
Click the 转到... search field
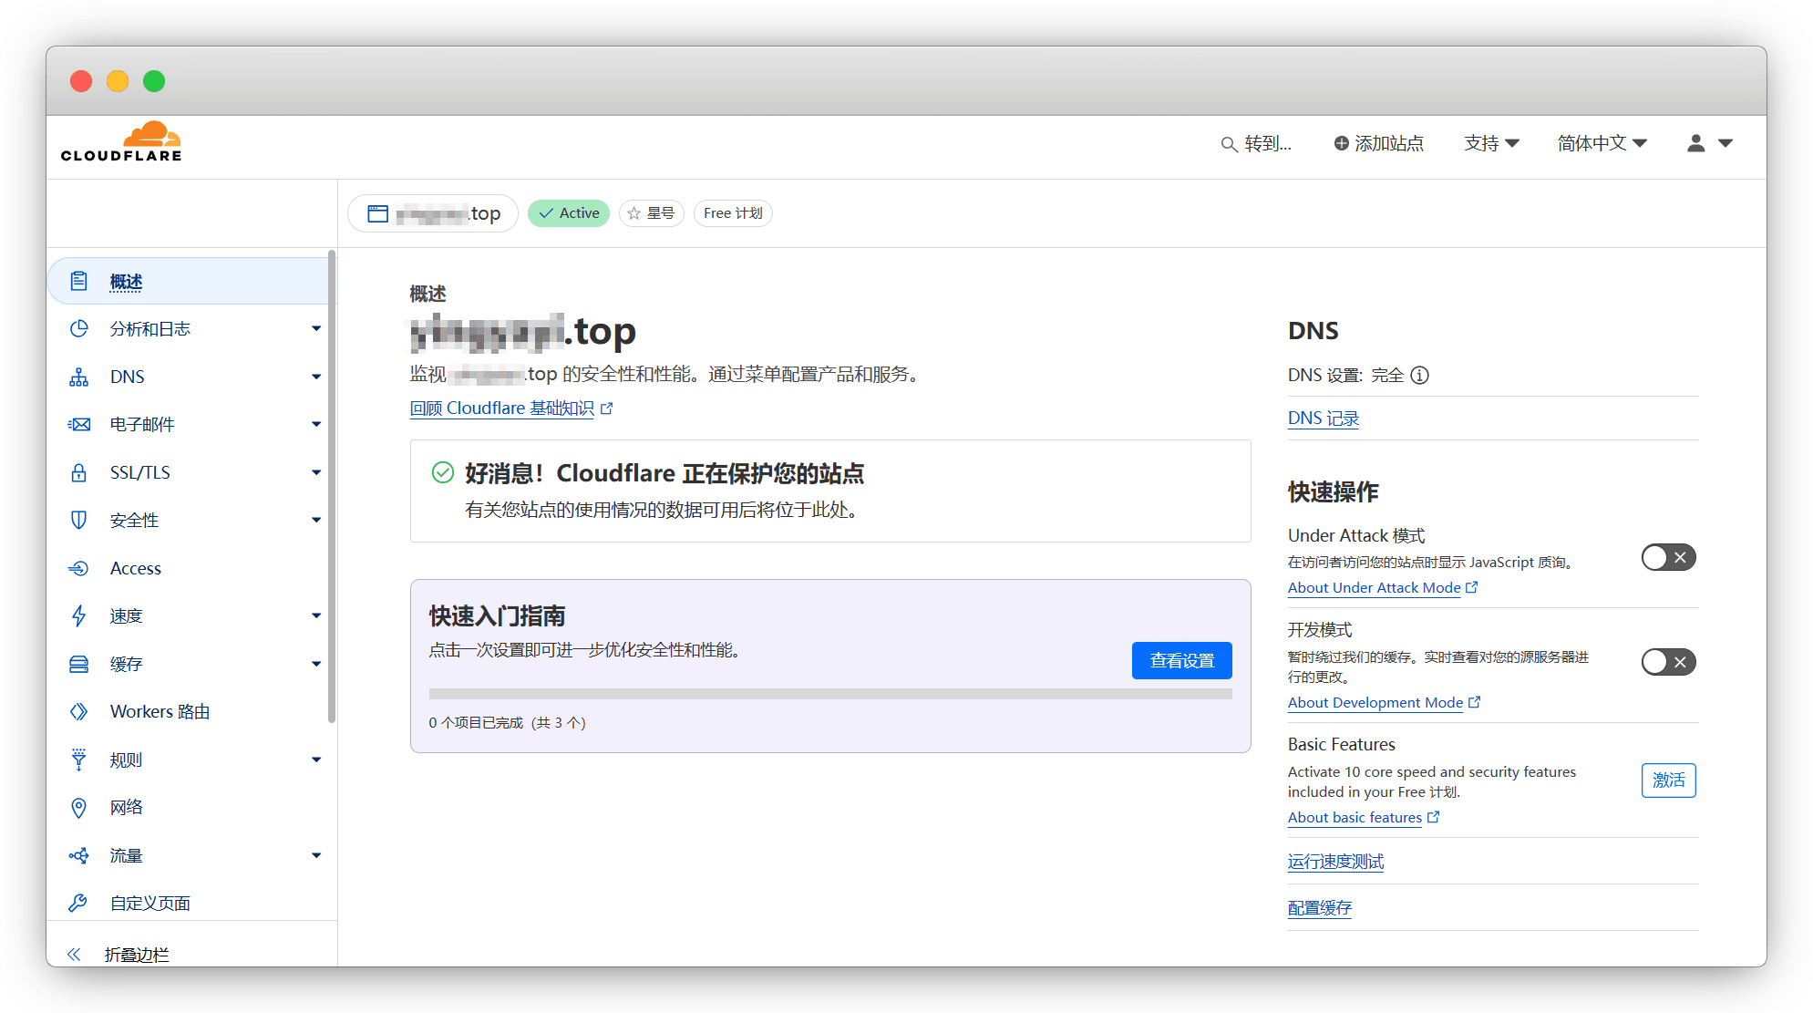(1256, 143)
